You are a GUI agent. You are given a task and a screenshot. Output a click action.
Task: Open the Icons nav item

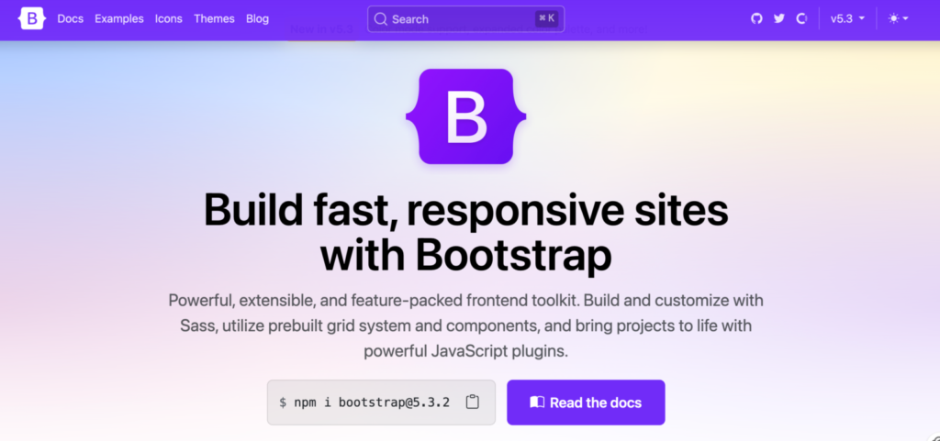coord(169,18)
